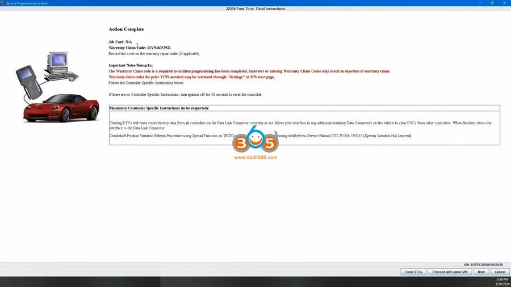This screenshot has height=287, width=511.
Task: Select the Warranty Claim Code line
Action: point(140,48)
